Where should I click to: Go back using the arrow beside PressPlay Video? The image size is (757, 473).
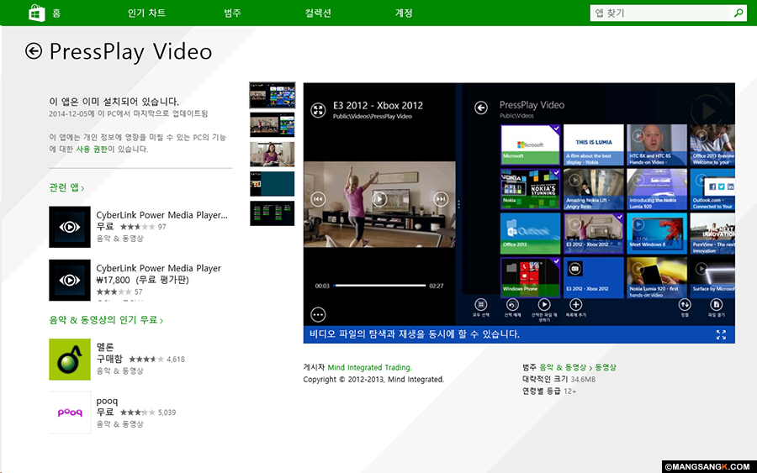point(34,51)
